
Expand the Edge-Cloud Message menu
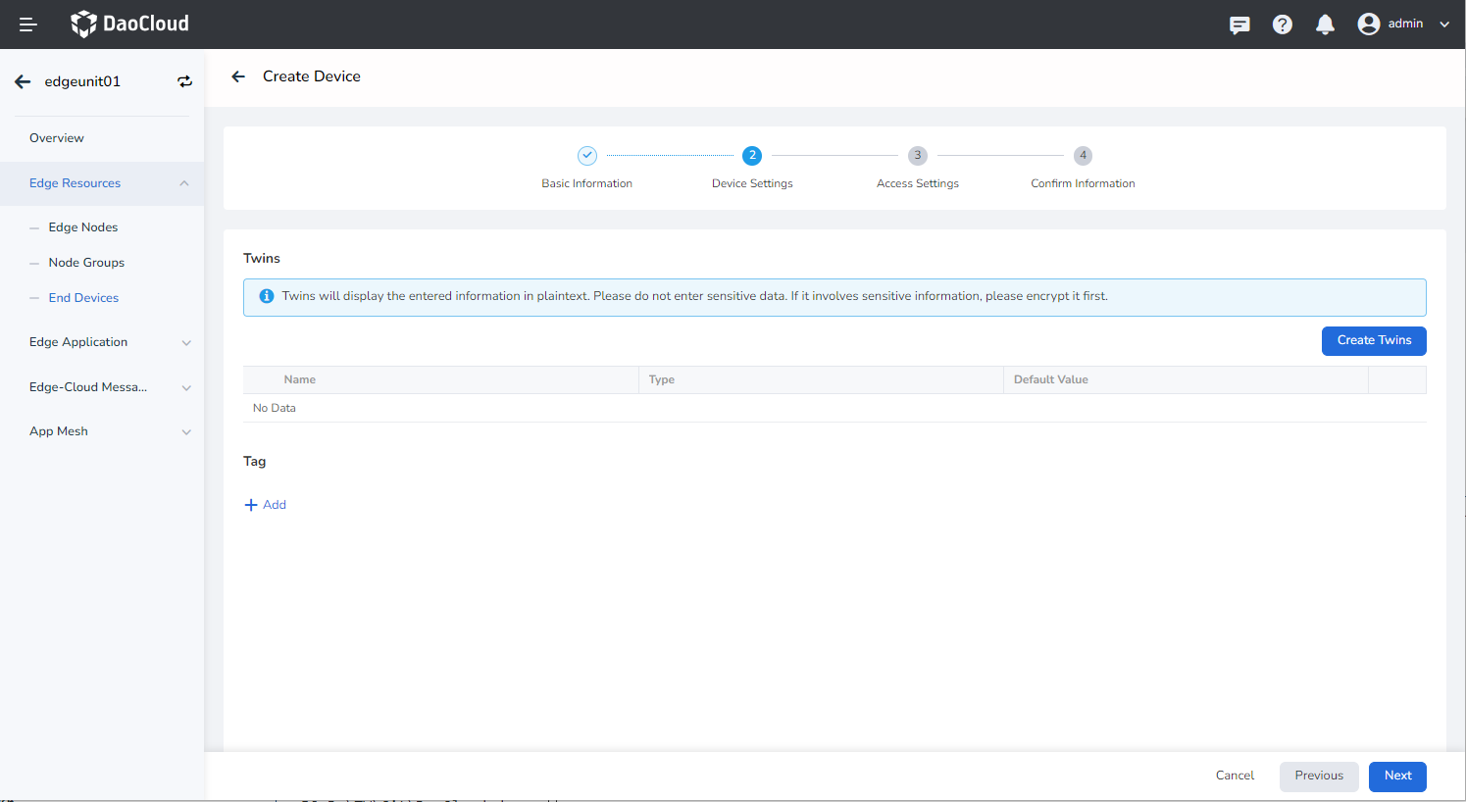185,388
